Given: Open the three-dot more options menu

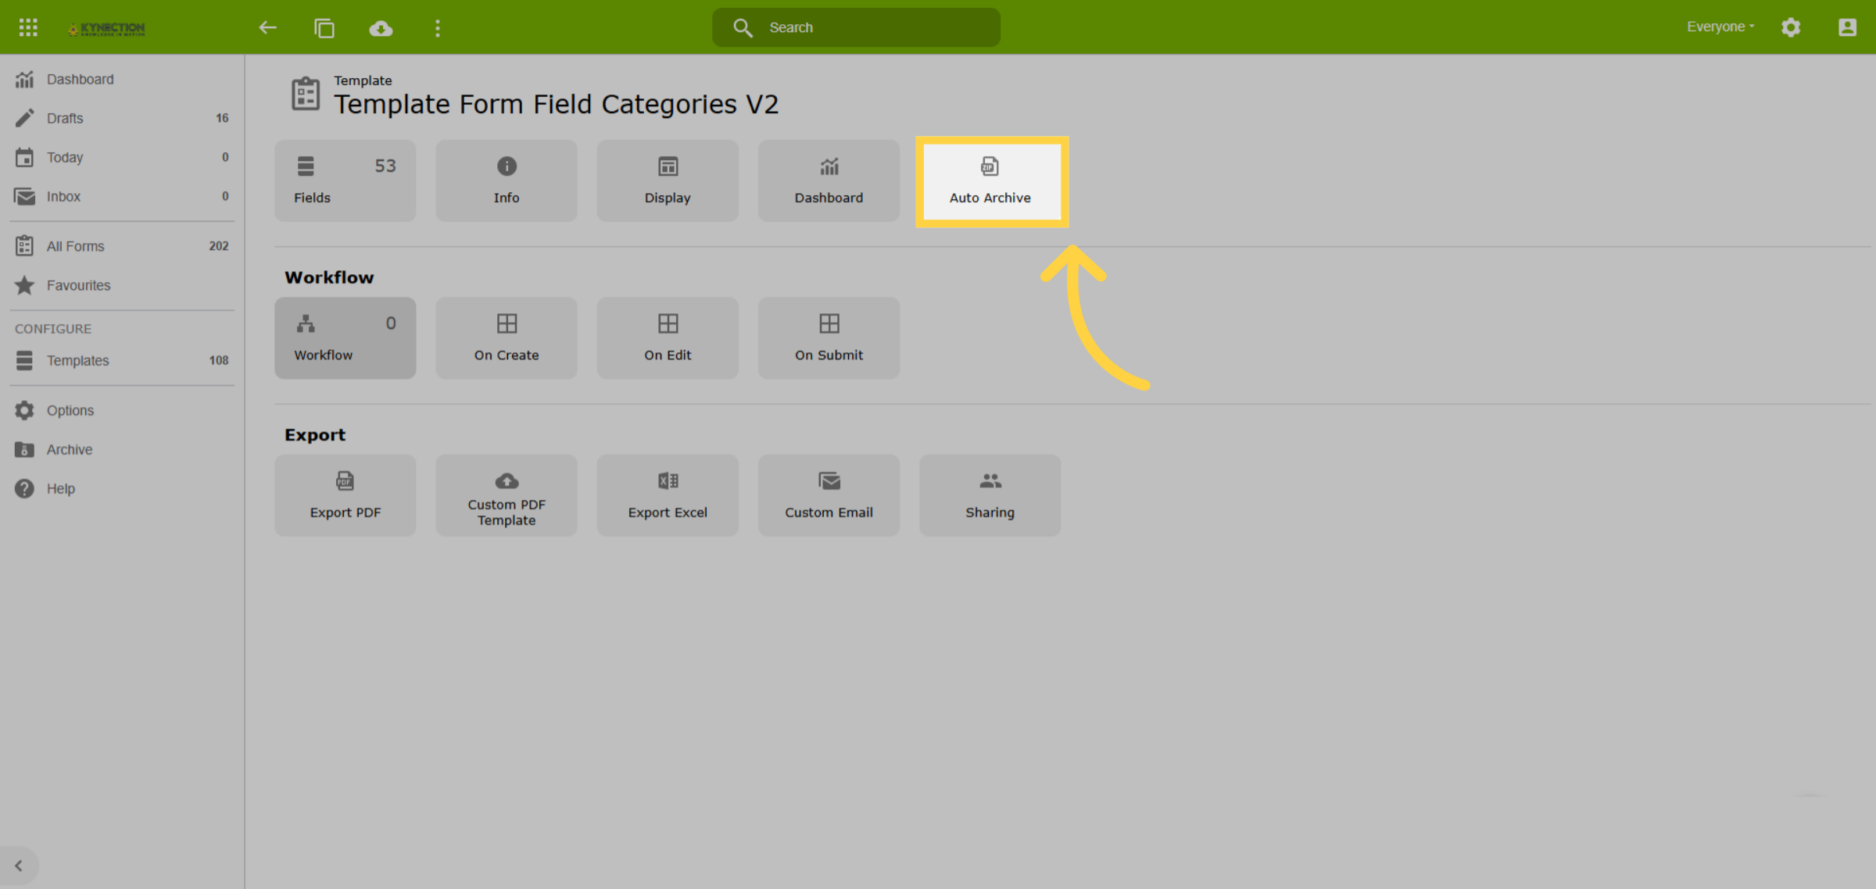Looking at the screenshot, I should [x=438, y=28].
